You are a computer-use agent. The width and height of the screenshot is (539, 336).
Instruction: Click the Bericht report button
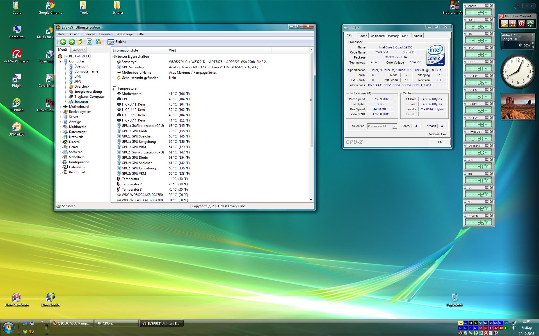(117, 42)
